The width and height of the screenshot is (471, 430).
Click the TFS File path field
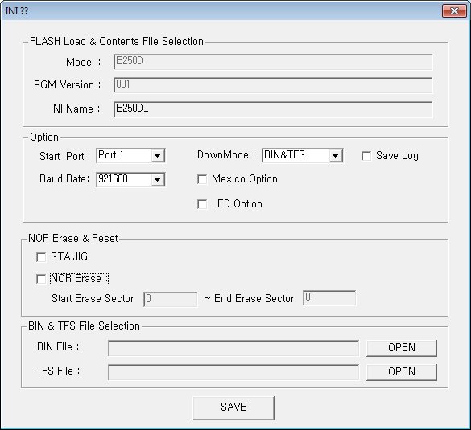[233, 372]
